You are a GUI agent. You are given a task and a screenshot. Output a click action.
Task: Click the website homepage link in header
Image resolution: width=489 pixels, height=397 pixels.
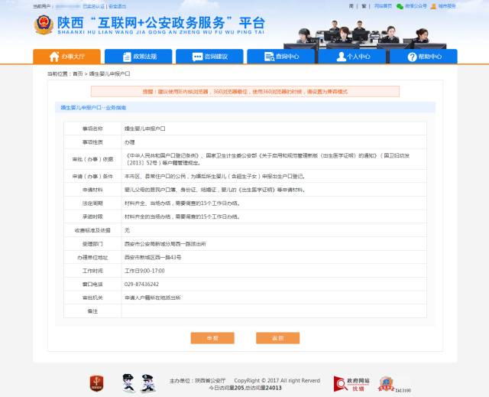[x=383, y=6]
